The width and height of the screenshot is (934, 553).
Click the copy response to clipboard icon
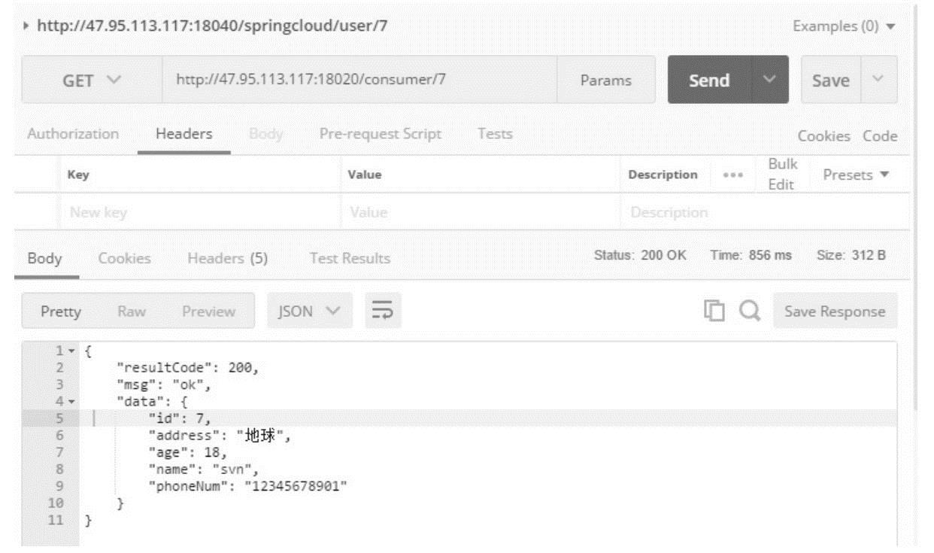click(x=712, y=311)
